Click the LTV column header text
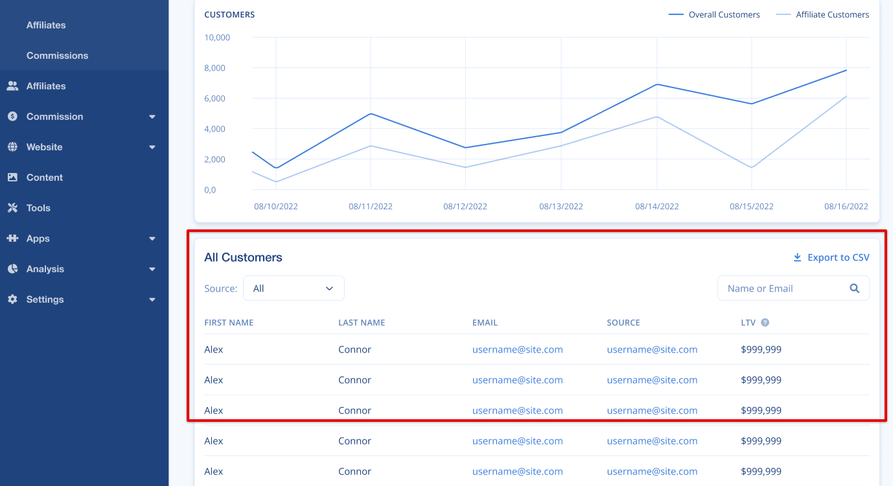The image size is (893, 486). [748, 323]
